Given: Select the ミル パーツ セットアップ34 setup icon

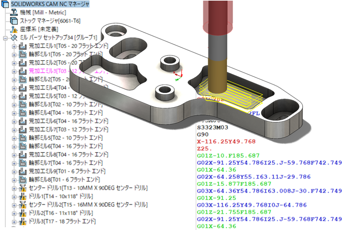Looking at the screenshot, I should 14,37.
